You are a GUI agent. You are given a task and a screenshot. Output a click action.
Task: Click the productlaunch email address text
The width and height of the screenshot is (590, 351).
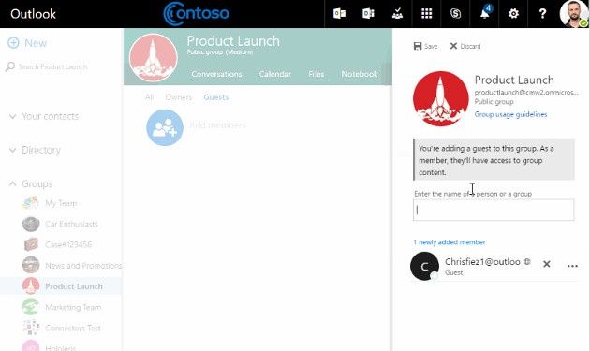[x=526, y=92]
